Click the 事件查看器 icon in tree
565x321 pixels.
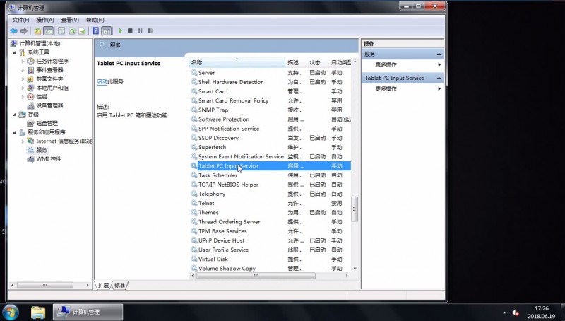point(30,70)
